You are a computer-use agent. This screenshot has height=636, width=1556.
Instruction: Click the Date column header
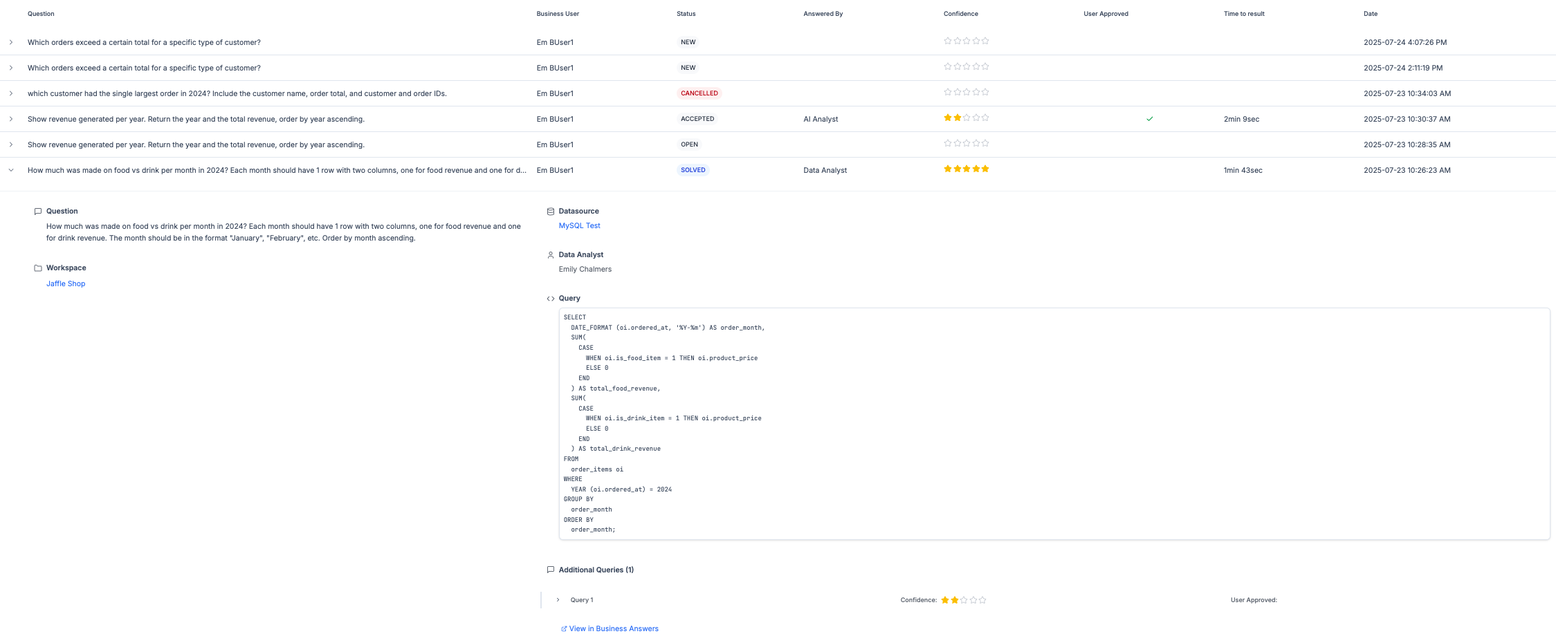tap(1370, 14)
